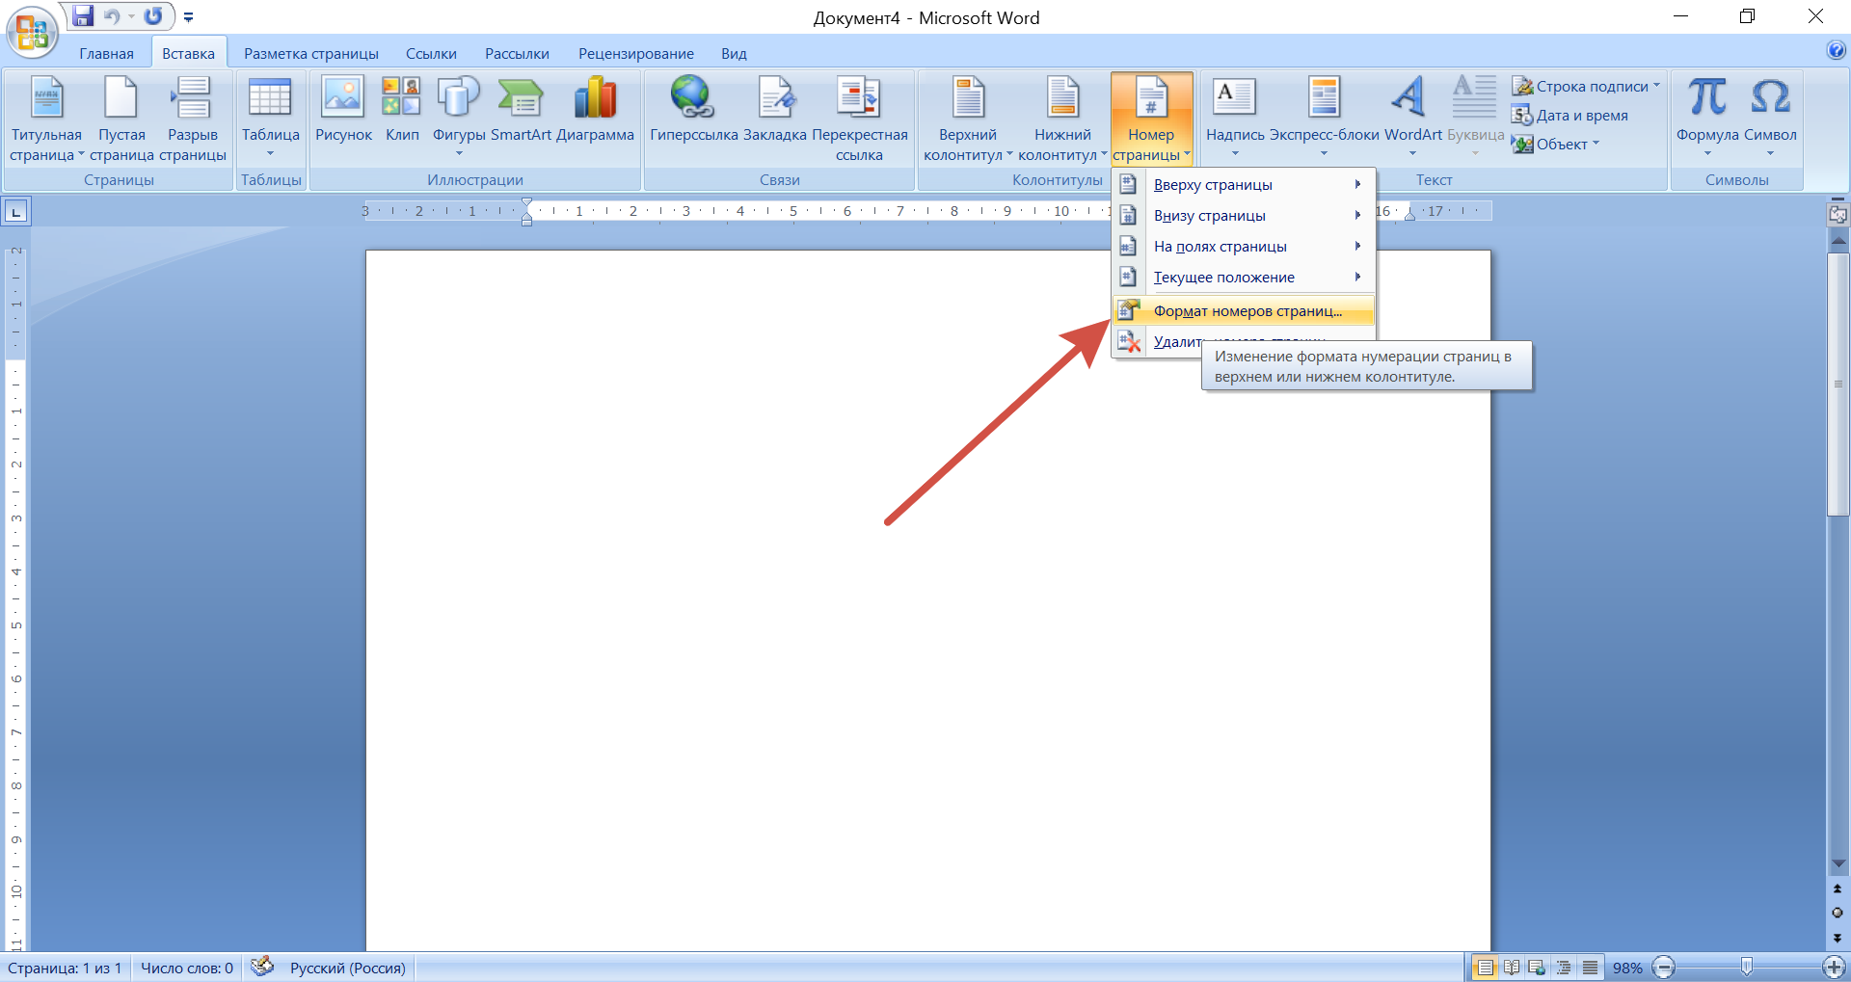Image resolution: width=1851 pixels, height=982 pixels.
Task: Click the Русский (Россия) language indicator
Action: tap(347, 968)
